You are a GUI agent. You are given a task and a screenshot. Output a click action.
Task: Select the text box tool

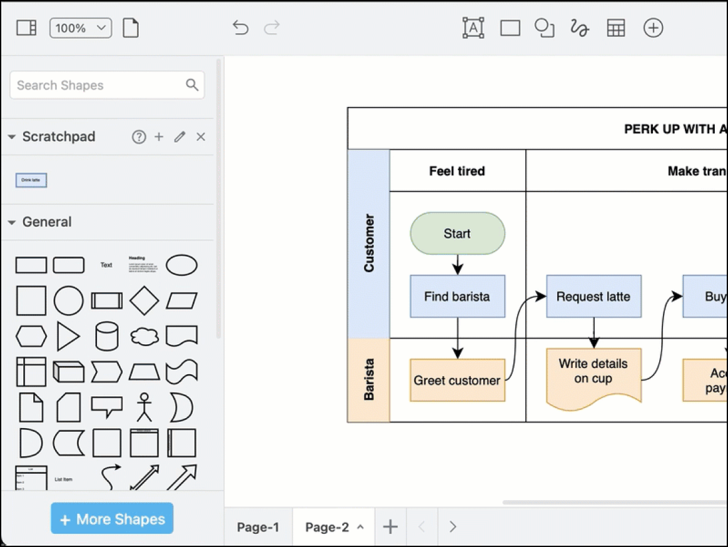tap(473, 28)
